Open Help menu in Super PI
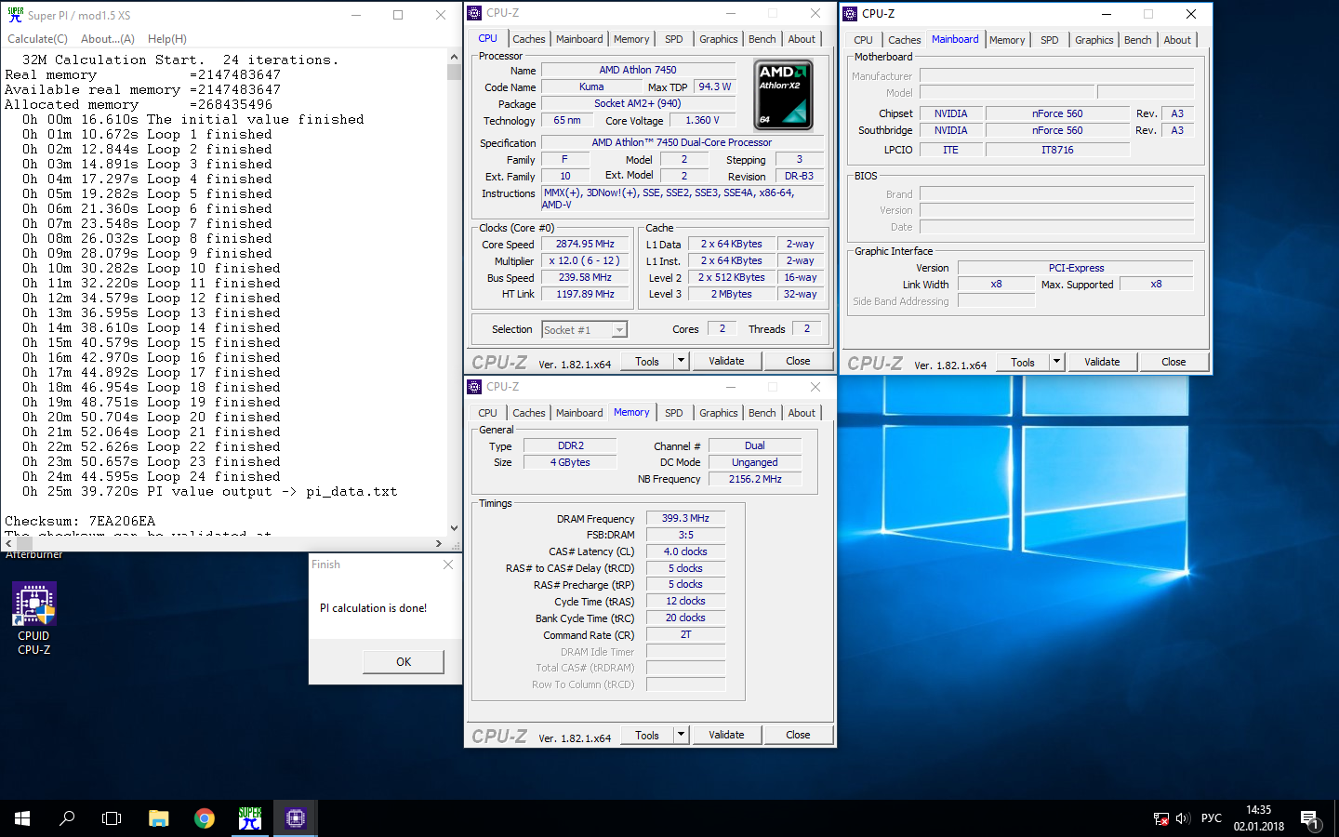 (x=167, y=39)
